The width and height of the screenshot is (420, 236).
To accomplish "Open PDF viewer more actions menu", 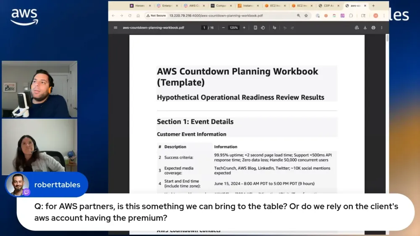I will (x=382, y=28).
